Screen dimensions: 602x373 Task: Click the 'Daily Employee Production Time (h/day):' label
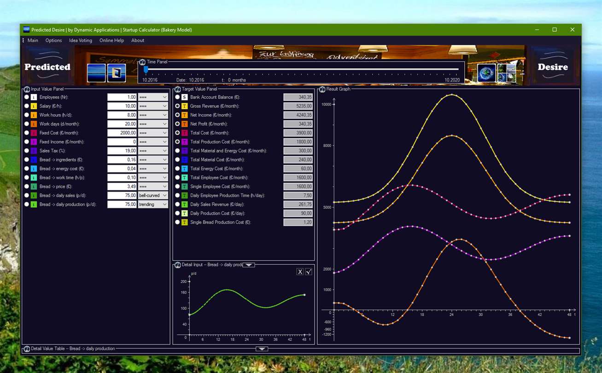click(228, 196)
